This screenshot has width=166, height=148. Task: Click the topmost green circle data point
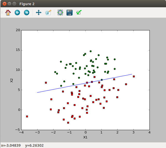pos(90,51)
